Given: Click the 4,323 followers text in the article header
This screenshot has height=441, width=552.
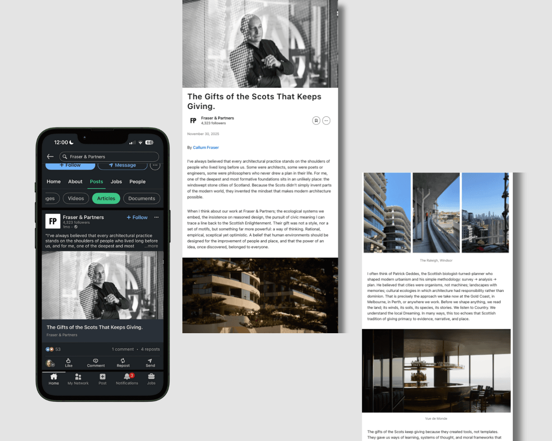Looking at the screenshot, I should coord(213,123).
